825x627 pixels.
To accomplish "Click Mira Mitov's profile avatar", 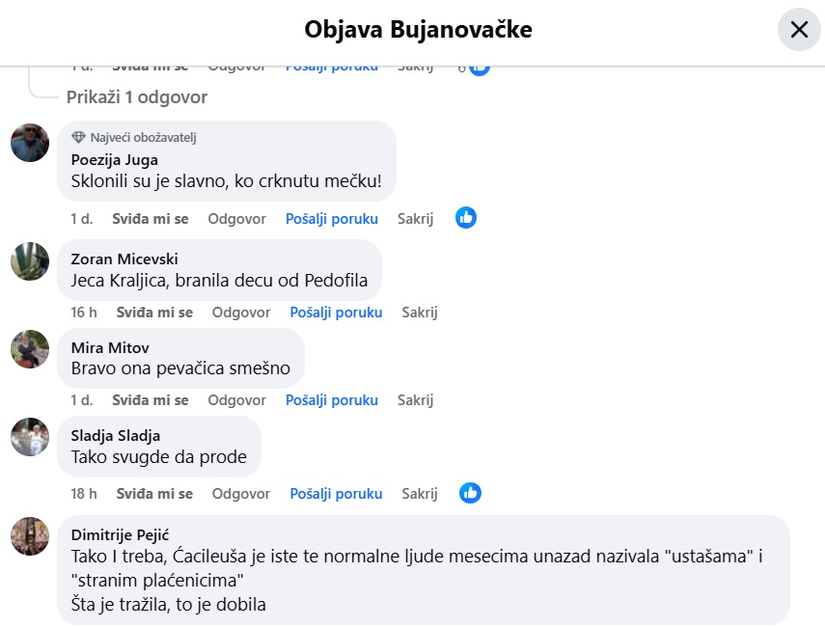I will [x=30, y=349].
